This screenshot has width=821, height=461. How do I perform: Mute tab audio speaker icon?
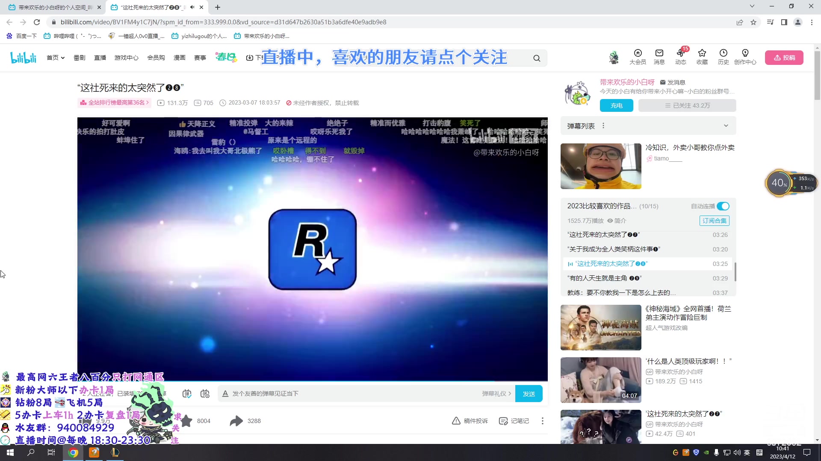coord(192,7)
